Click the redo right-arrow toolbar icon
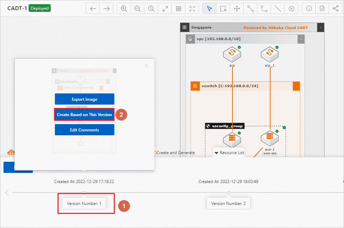The width and height of the screenshot is (344, 228). [106, 8]
